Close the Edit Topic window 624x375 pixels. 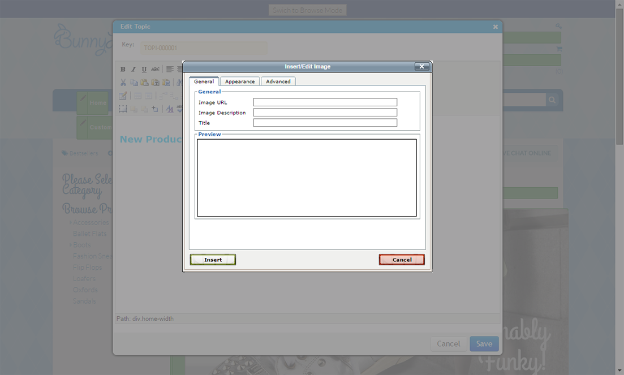point(496,27)
